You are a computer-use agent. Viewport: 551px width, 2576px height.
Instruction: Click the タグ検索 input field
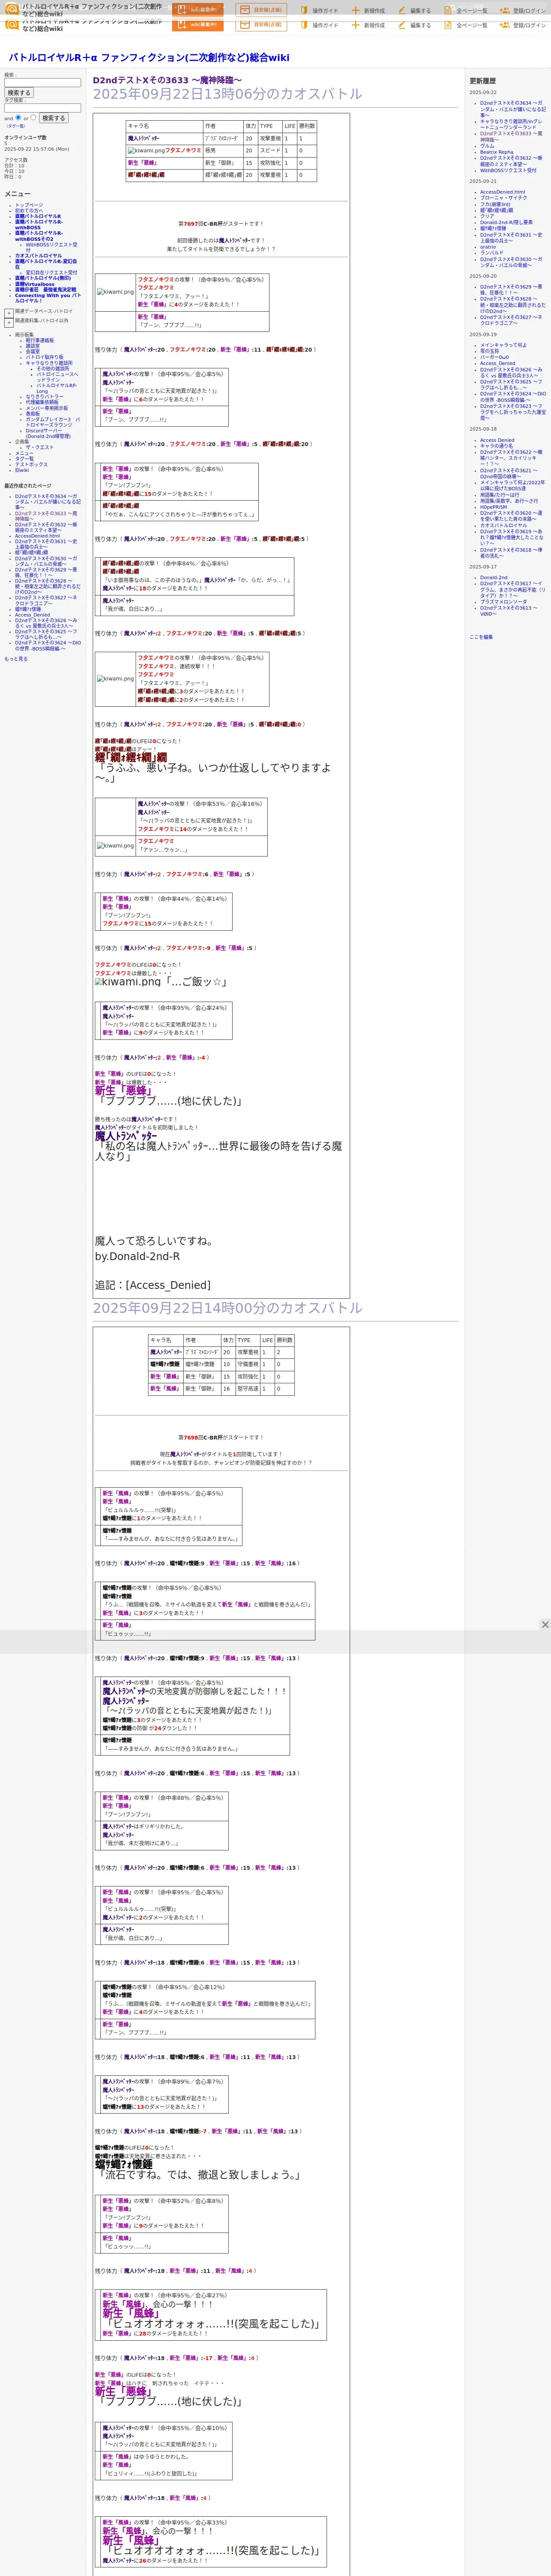pos(42,108)
